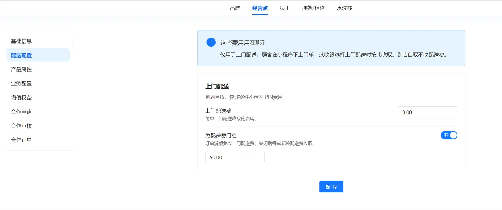Click the hint starting 订单满额免收上门配送费

tap(261, 143)
